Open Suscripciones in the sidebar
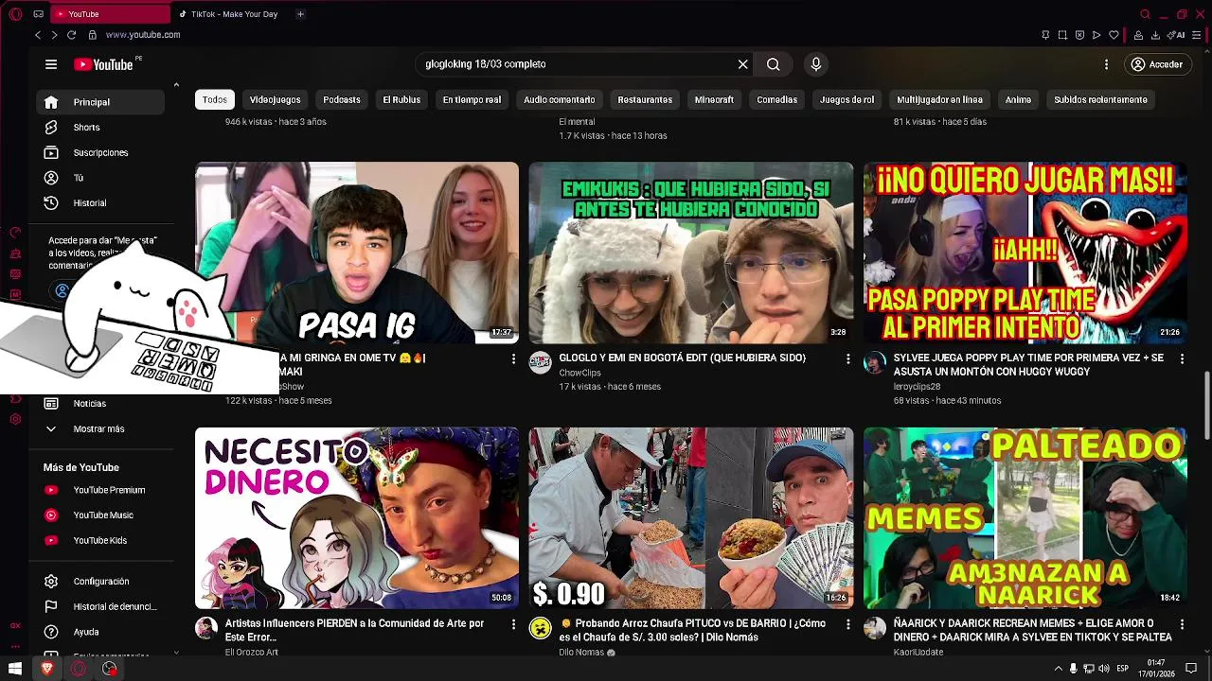Screen dimensions: 1212x681 pos(100,152)
